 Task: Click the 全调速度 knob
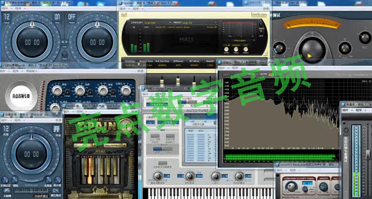[x=5, y=180]
